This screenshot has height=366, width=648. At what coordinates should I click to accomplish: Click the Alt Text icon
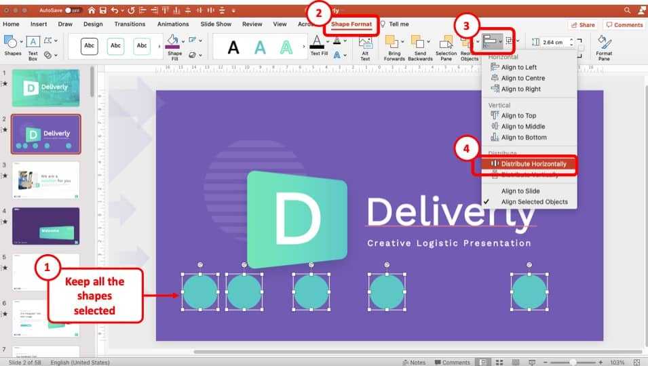click(365, 45)
